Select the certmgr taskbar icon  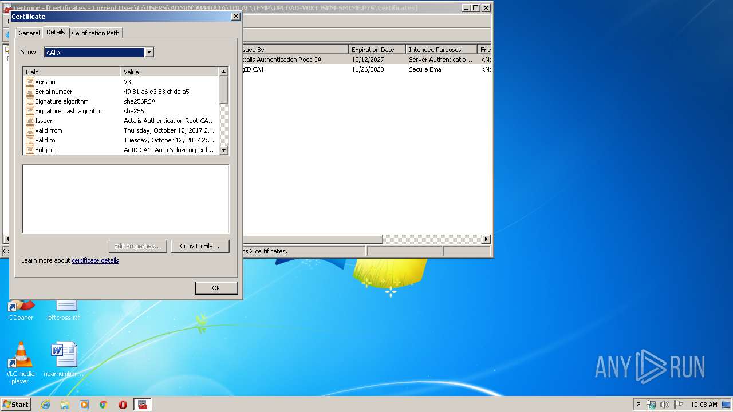(x=143, y=405)
